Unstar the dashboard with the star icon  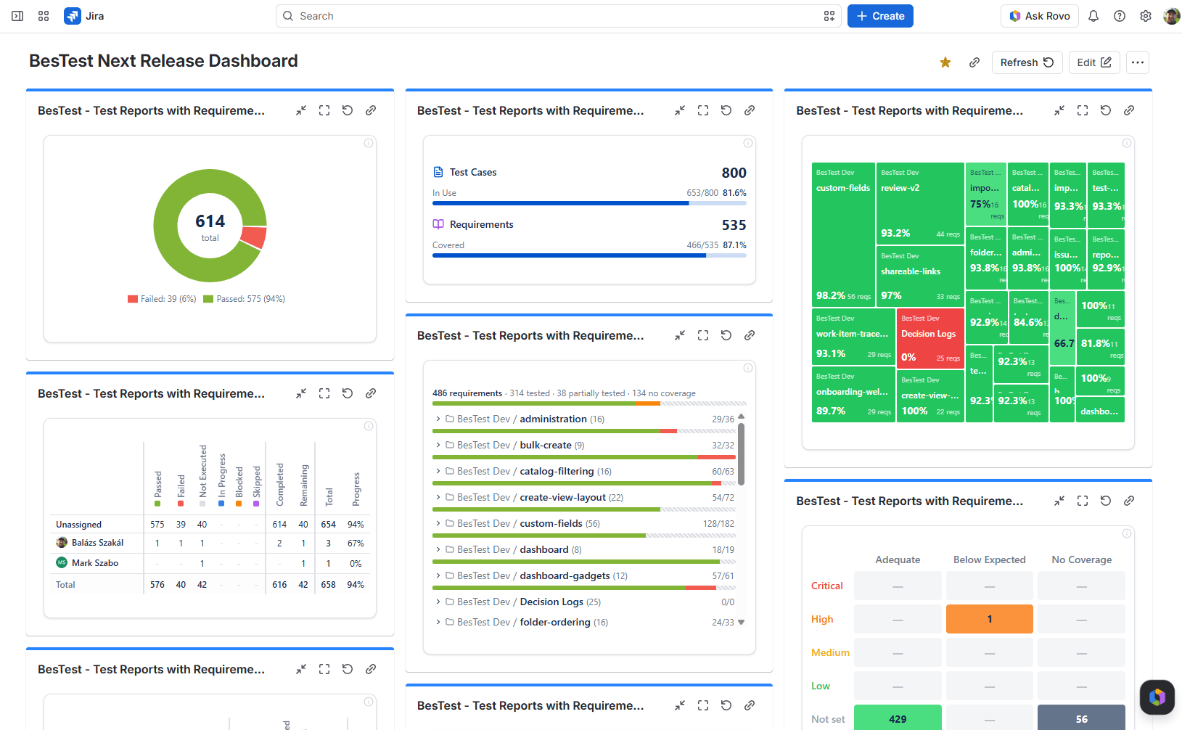tap(945, 62)
